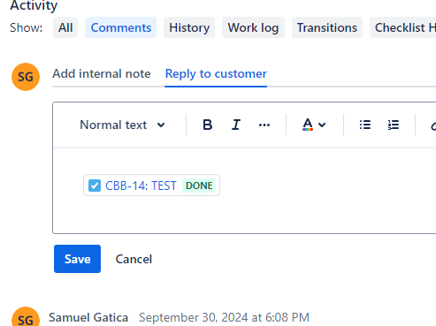Toggle bold formatting in the editor
The height and width of the screenshot is (326, 436).
point(208,125)
